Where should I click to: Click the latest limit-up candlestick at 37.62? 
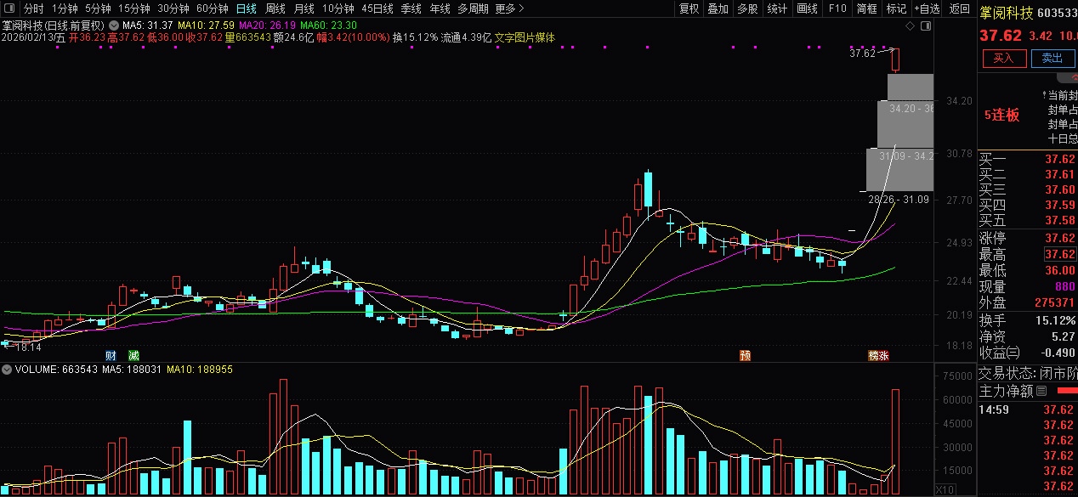click(x=894, y=59)
